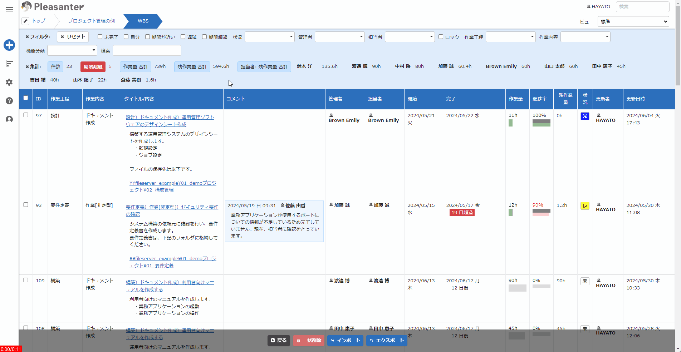This screenshot has width=681, height=352.
Task: Click the link icon beside トップ breadcrumb
Action: [25, 21]
